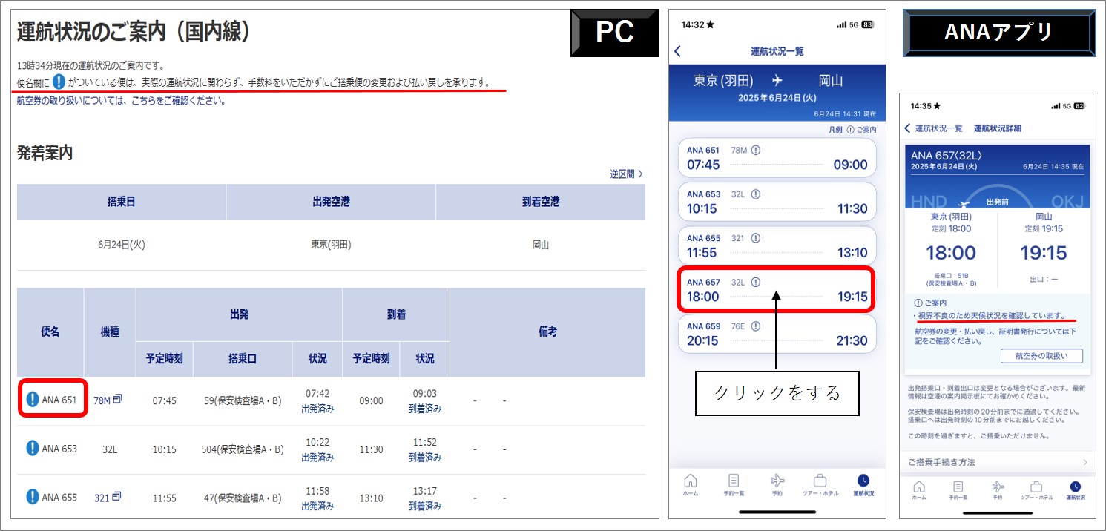Click the 09:03 到着済み arrival status

[425, 400]
